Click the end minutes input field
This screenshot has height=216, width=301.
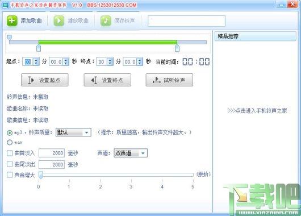click(102, 62)
